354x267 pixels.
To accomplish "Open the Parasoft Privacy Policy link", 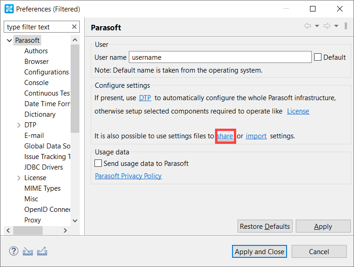I will tap(128, 176).
